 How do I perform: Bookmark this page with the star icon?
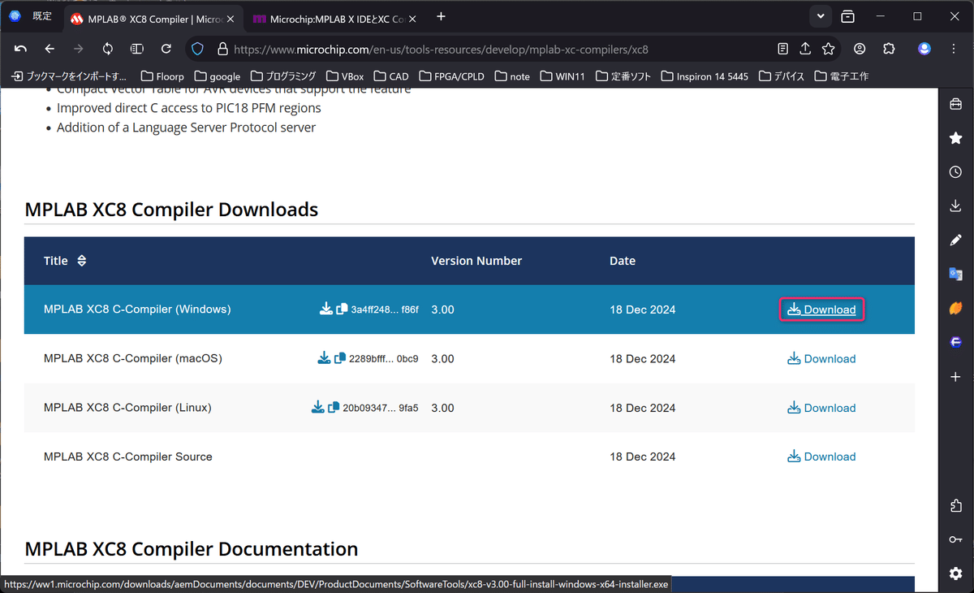828,49
